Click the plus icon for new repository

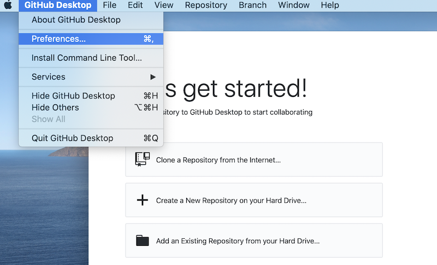[142, 200]
